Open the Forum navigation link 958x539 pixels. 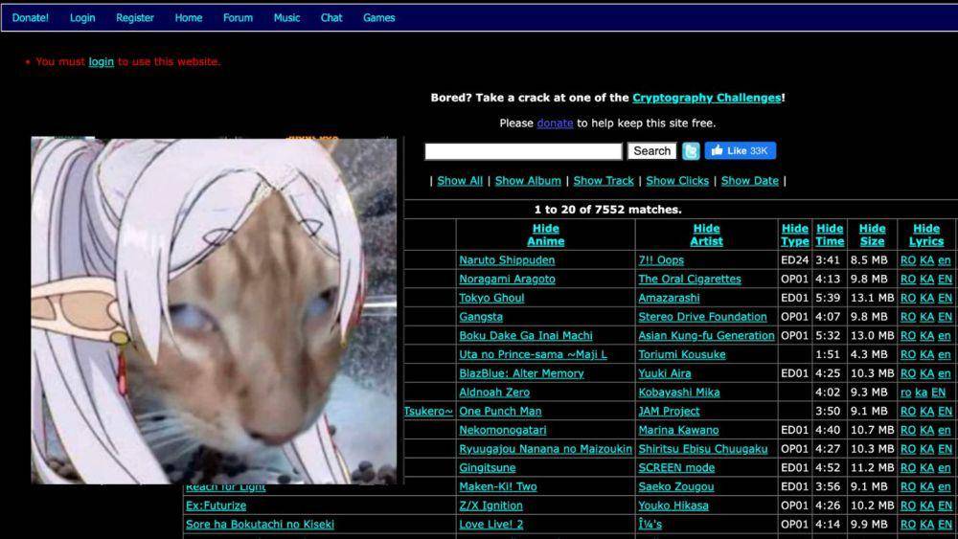238,17
